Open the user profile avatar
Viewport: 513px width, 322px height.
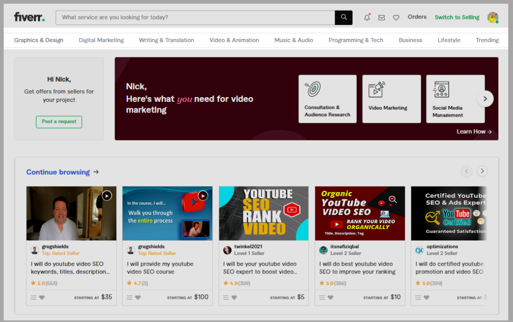[x=493, y=17]
